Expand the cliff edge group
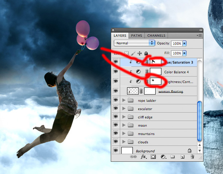The height and width of the screenshot is (174, 223). tap(124, 117)
